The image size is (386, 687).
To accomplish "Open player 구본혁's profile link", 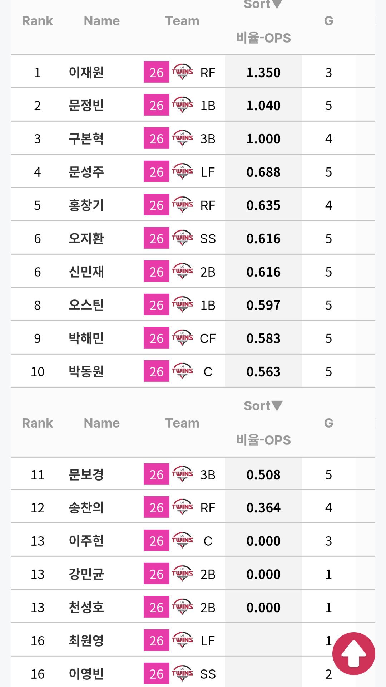I will coord(86,138).
